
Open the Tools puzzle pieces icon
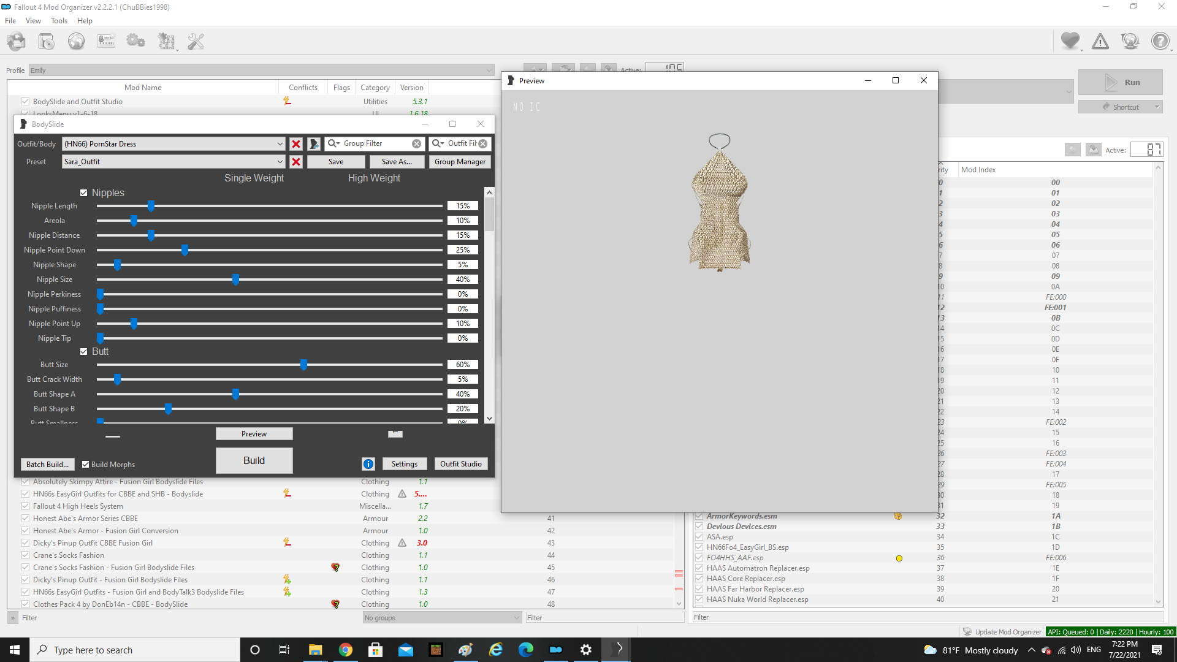pyautogui.click(x=166, y=42)
